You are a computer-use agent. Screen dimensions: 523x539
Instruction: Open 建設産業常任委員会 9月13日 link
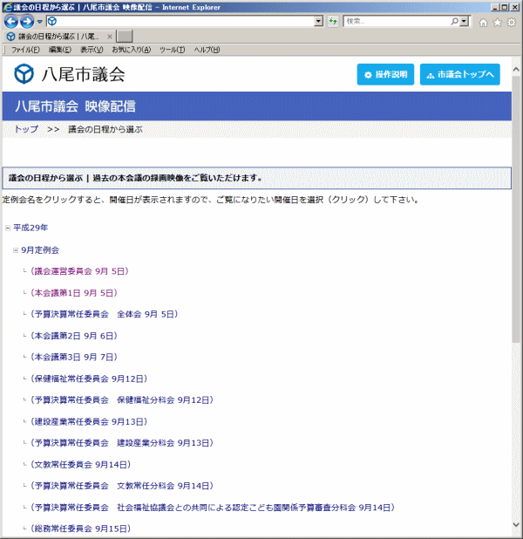[89, 422]
